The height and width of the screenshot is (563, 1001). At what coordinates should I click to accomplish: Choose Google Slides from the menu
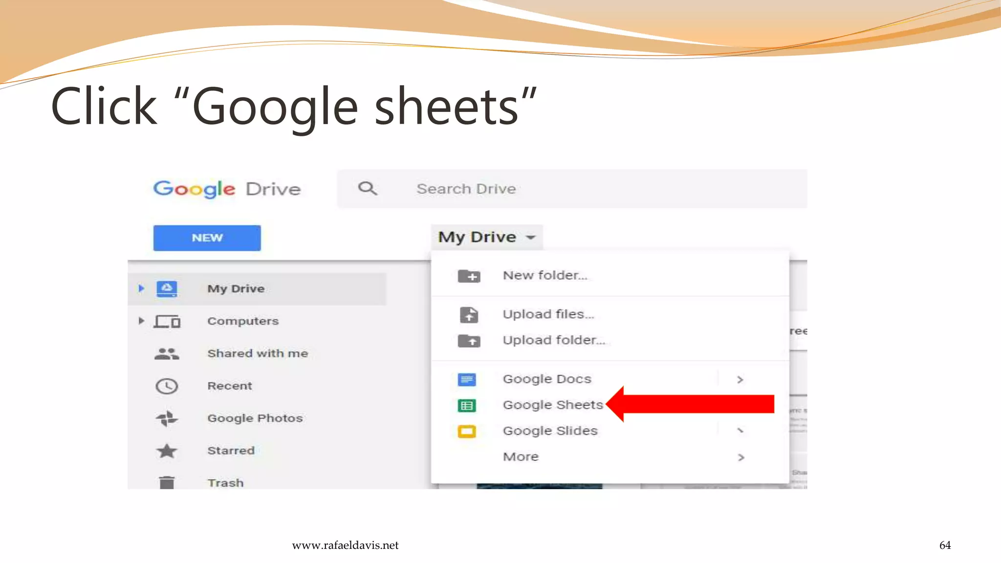[550, 431]
